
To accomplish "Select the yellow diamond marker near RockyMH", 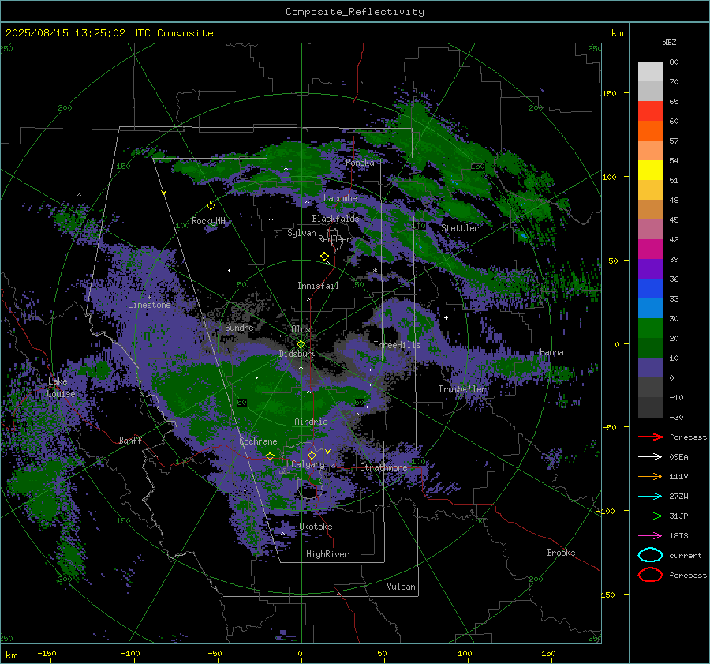I will 211,206.
